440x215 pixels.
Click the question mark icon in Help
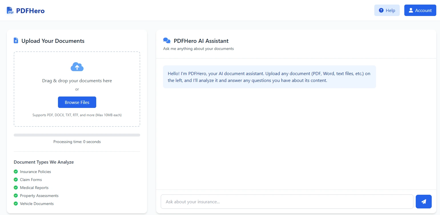coord(381,10)
